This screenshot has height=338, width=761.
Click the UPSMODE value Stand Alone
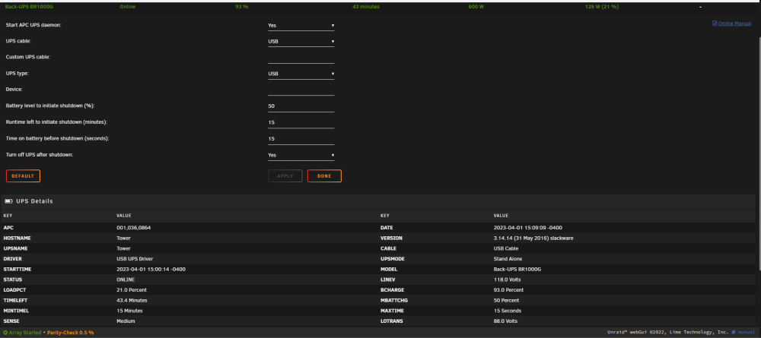pos(508,259)
